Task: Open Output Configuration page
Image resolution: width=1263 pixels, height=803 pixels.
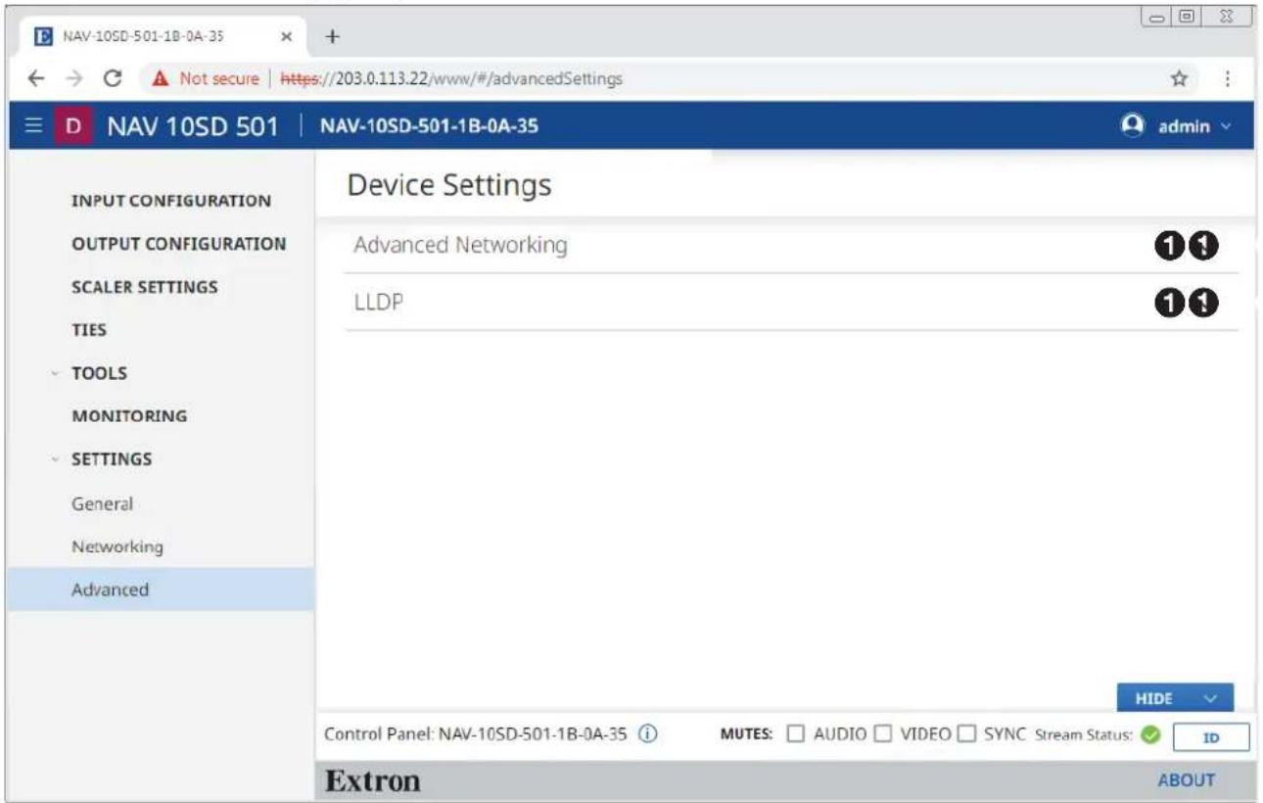Action: (179, 244)
